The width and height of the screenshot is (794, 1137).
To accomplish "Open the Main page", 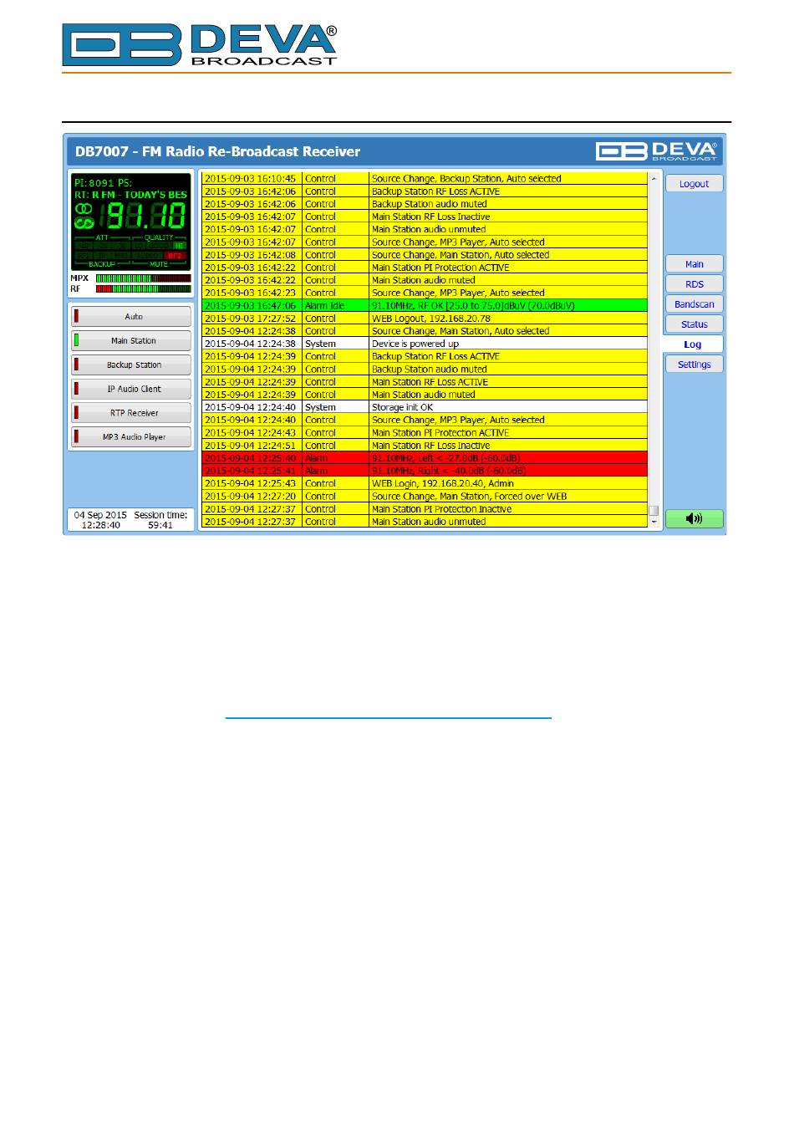I will click(694, 264).
